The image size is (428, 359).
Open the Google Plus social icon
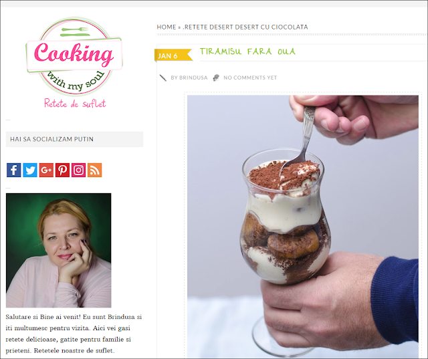(x=46, y=170)
